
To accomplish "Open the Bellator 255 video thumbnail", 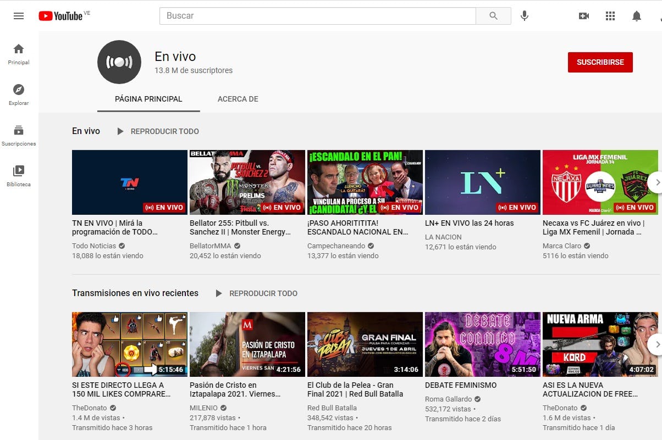I will 247,182.
